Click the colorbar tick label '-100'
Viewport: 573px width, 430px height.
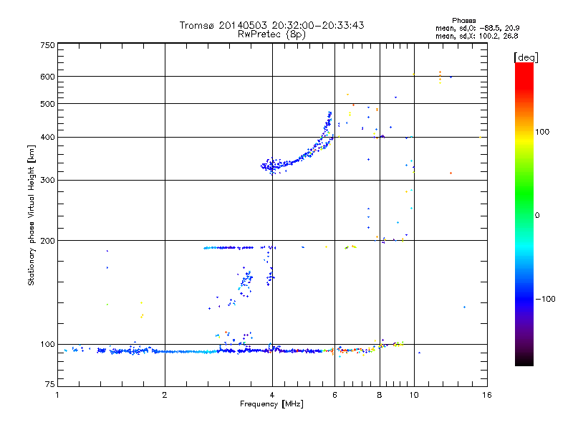(x=545, y=299)
